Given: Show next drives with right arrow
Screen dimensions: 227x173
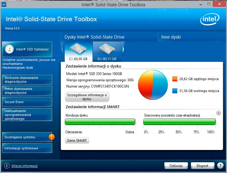Looking at the screenshot, I should (123, 49).
